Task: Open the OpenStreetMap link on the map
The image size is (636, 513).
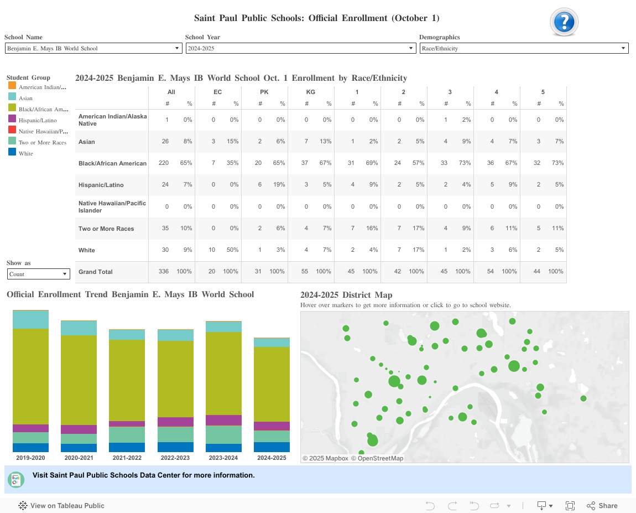Action: (378, 458)
